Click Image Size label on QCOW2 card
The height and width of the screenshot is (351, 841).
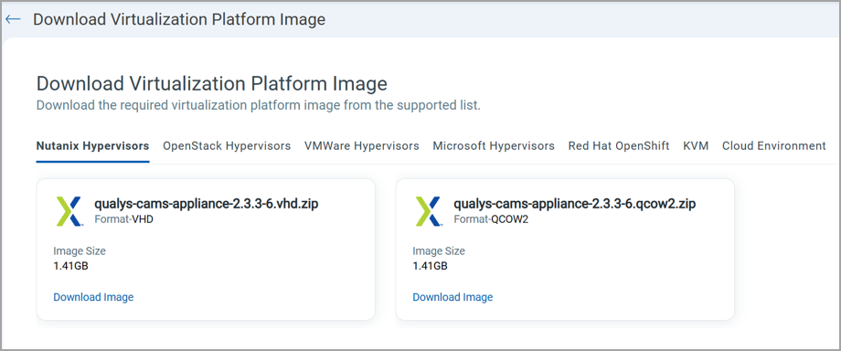[439, 250]
